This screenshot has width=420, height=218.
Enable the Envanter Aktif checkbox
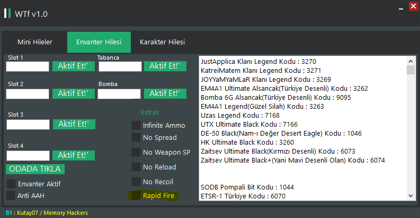(x=11, y=184)
